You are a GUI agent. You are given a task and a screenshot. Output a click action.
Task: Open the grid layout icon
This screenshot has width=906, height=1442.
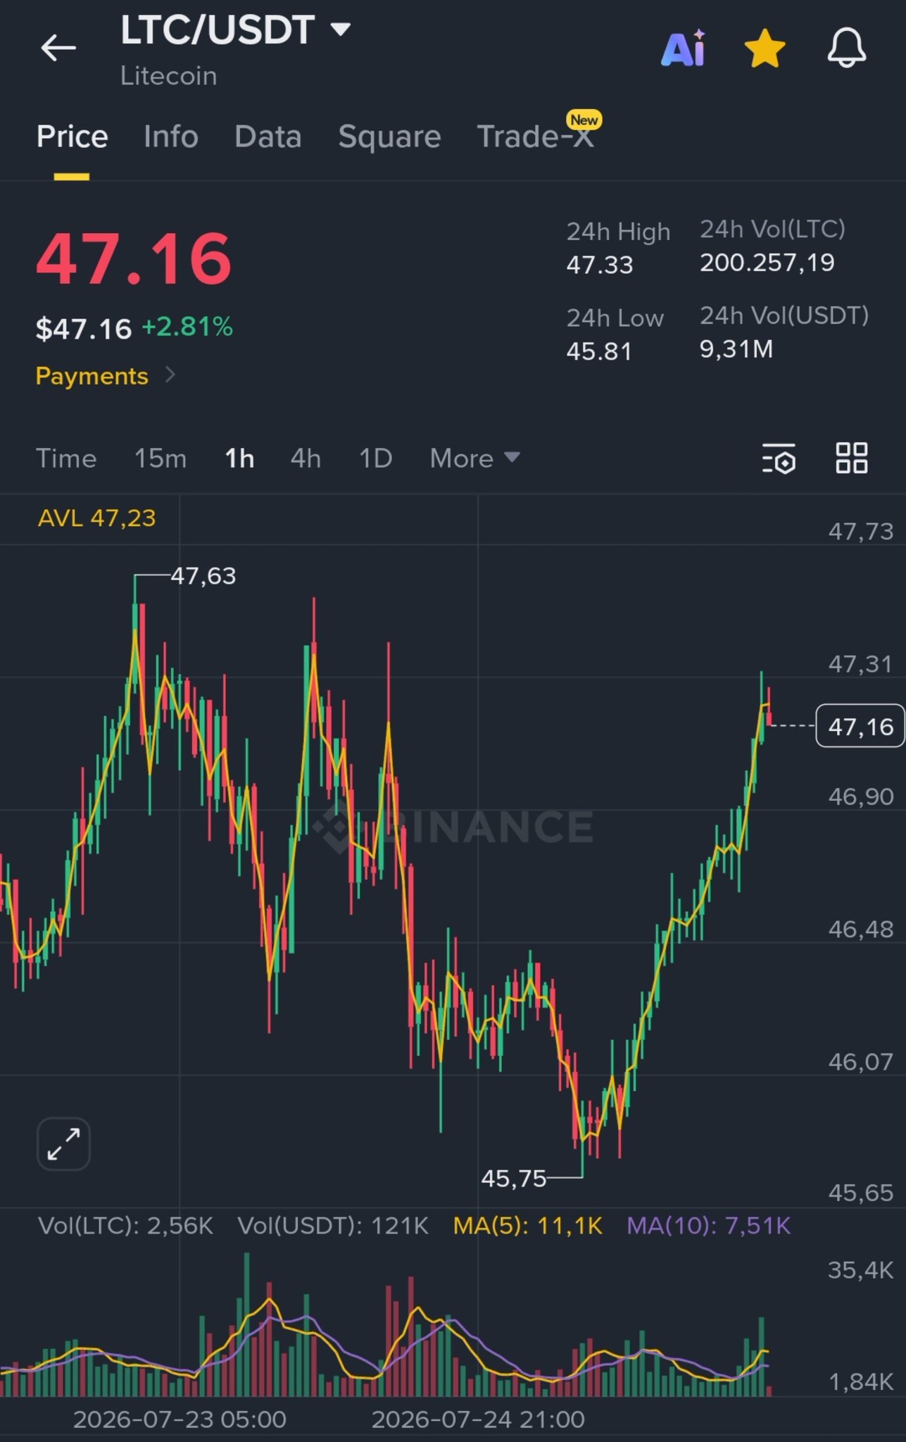click(x=851, y=458)
